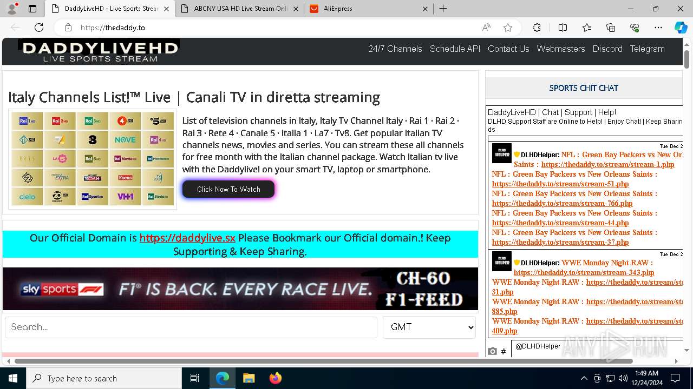This screenshot has height=389, width=693.
Task: Go to Contact Us page
Action: (x=508, y=49)
